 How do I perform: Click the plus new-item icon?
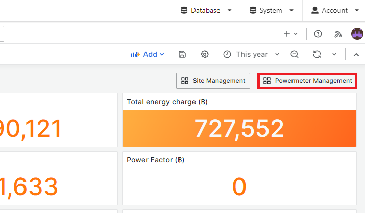[287, 34]
